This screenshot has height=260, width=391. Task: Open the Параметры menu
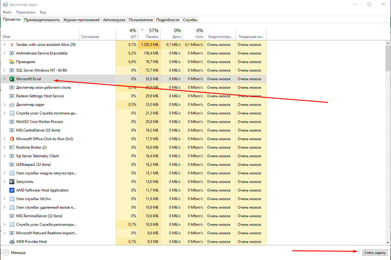click(x=25, y=12)
